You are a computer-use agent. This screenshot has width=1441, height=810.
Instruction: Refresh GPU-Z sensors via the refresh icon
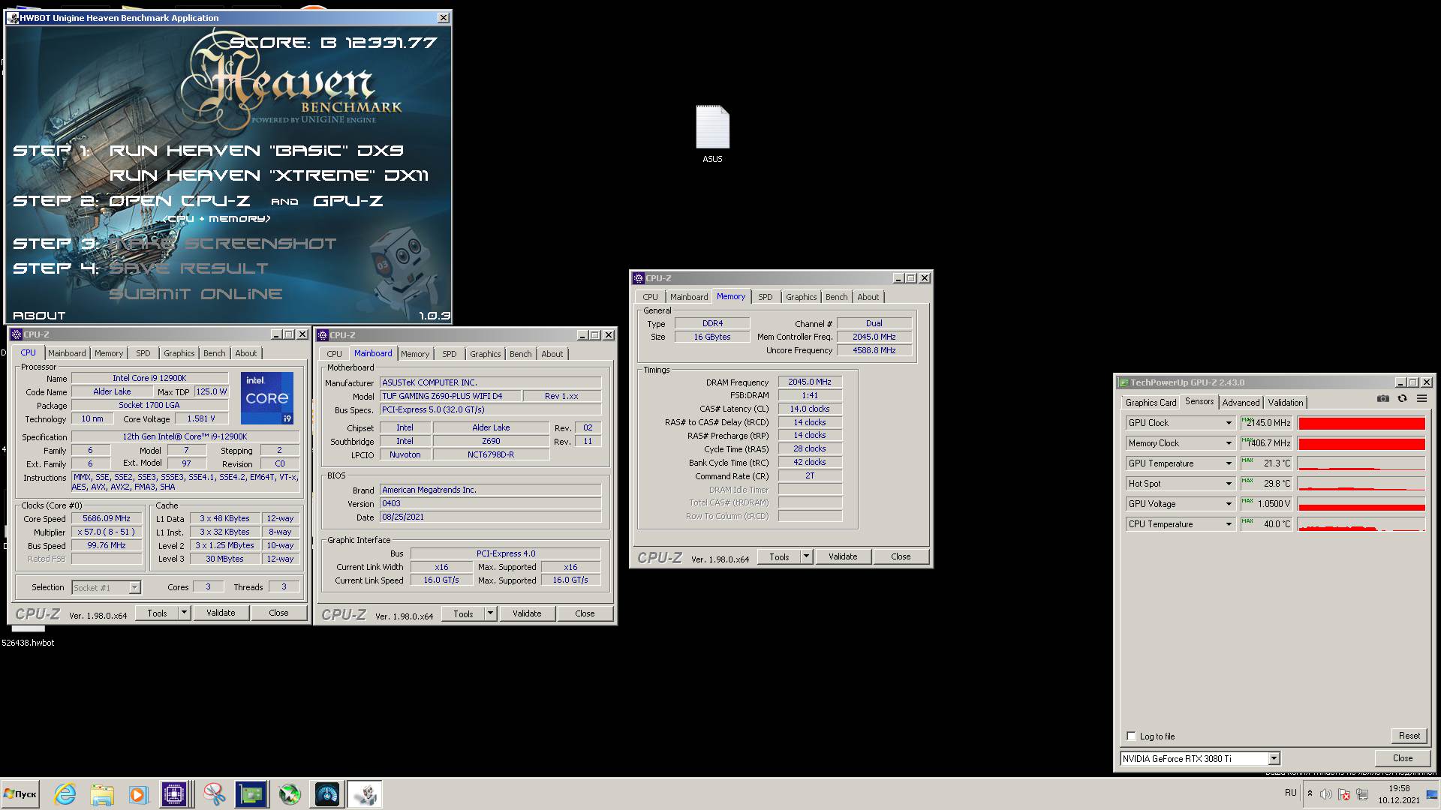(x=1402, y=398)
